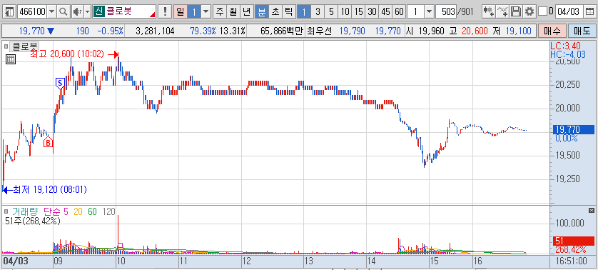Click the 04/03 date label on time axis
The height and width of the screenshot is (270, 598).
pyautogui.click(x=16, y=261)
